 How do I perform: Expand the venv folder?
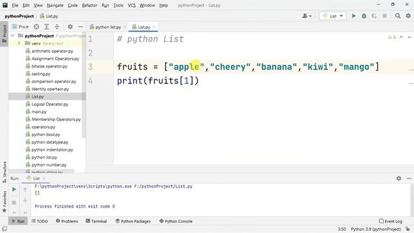[x=19, y=43]
